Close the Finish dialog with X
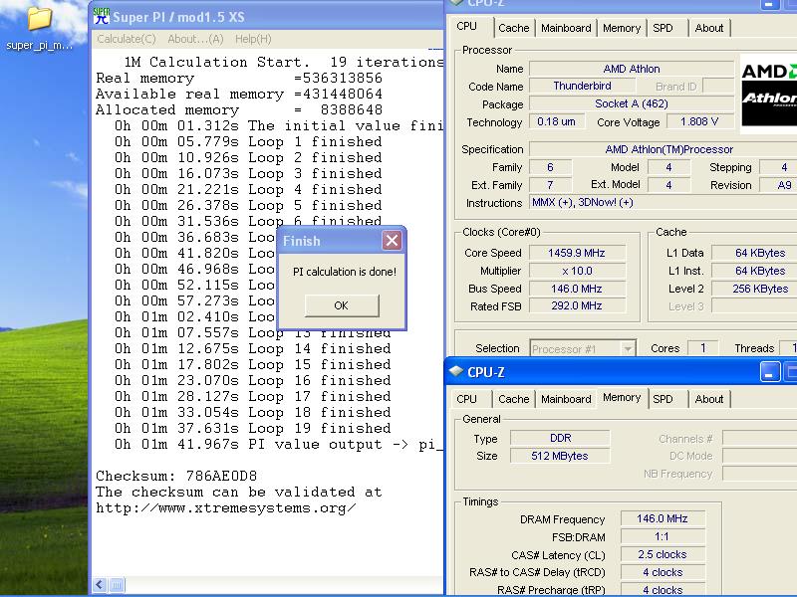Image resolution: width=797 pixels, height=597 pixels. tap(392, 240)
